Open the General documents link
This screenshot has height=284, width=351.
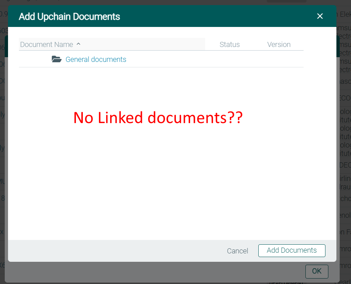96,59
